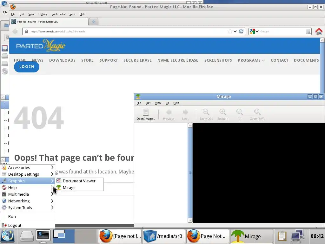Expand Accessories submenu
The height and width of the screenshot is (244, 325).
coord(28,167)
